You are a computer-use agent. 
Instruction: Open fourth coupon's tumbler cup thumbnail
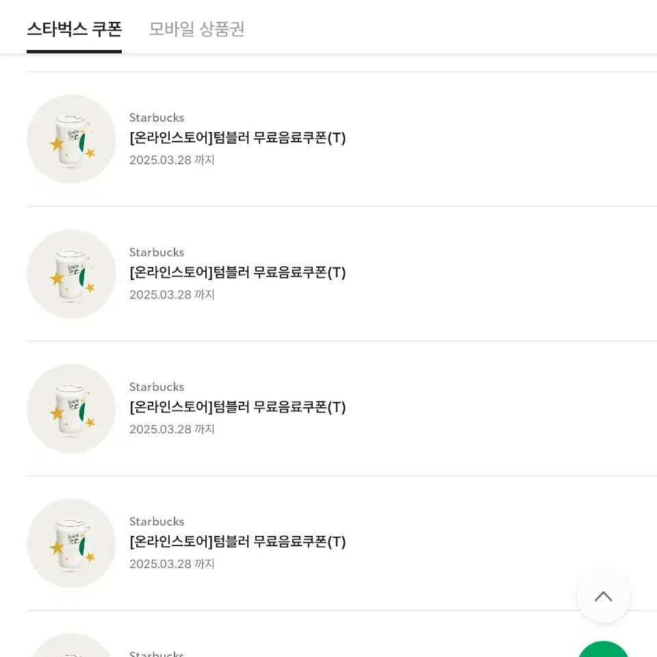[x=71, y=543]
